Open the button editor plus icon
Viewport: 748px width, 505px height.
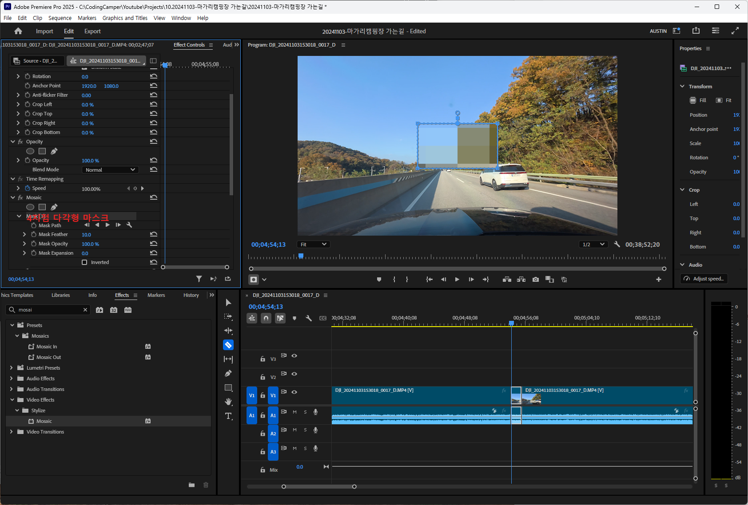click(x=659, y=280)
